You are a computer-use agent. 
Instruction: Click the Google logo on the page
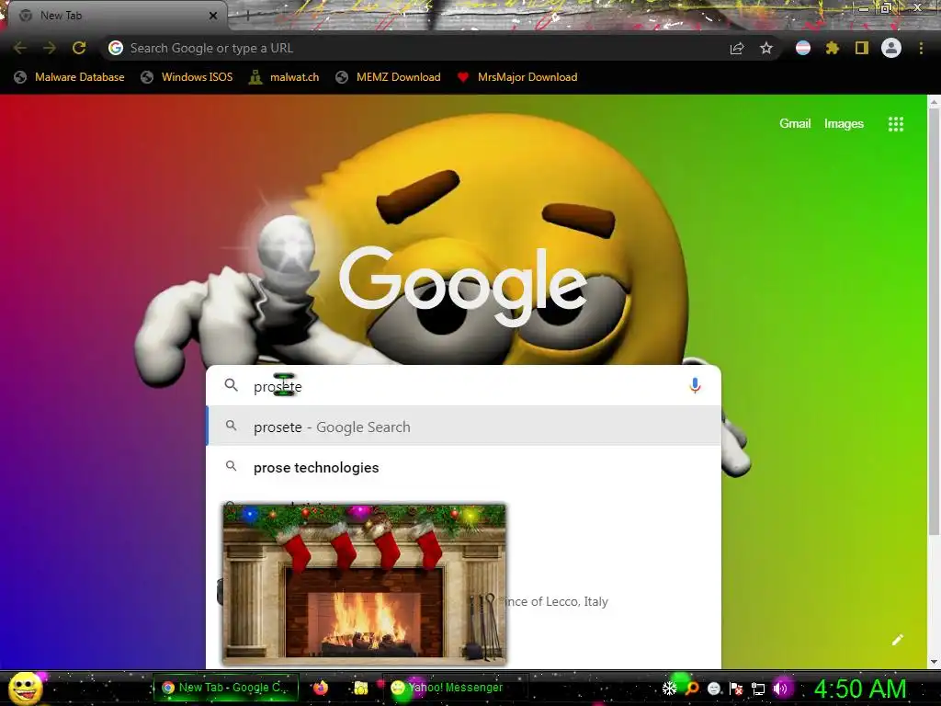[x=463, y=286]
